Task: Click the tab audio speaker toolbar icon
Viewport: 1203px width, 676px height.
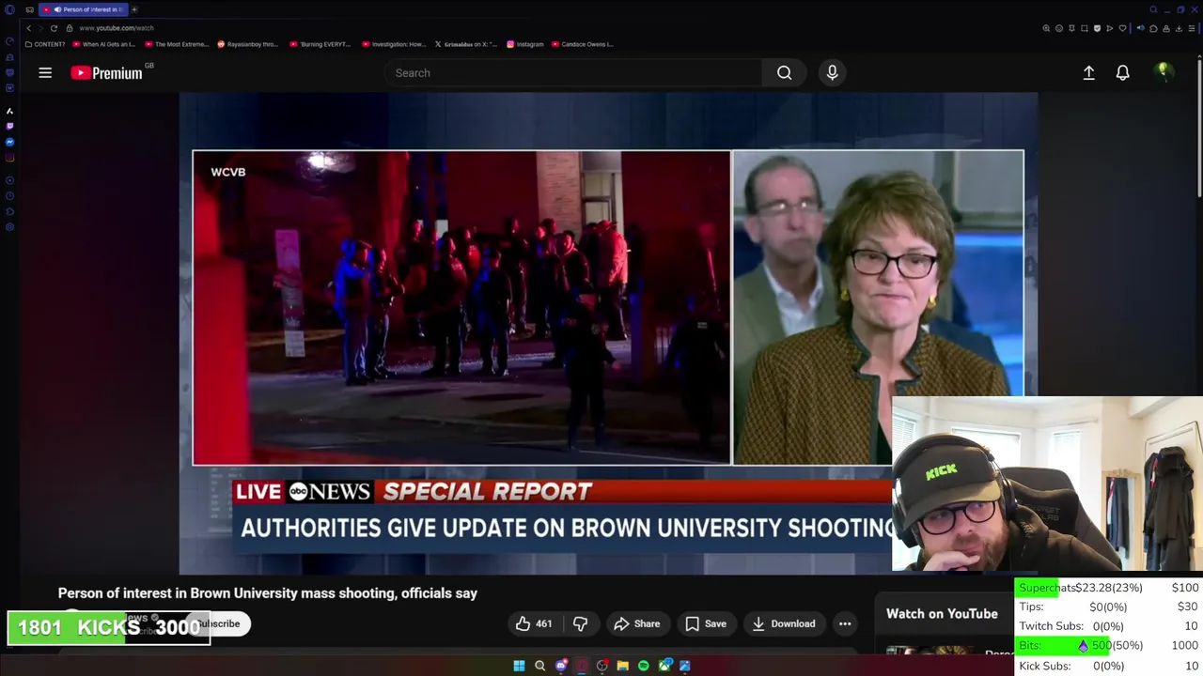Action: click(1141, 28)
